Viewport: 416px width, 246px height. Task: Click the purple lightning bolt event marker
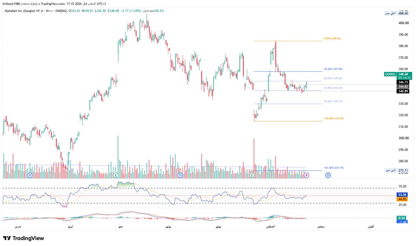(x=306, y=175)
